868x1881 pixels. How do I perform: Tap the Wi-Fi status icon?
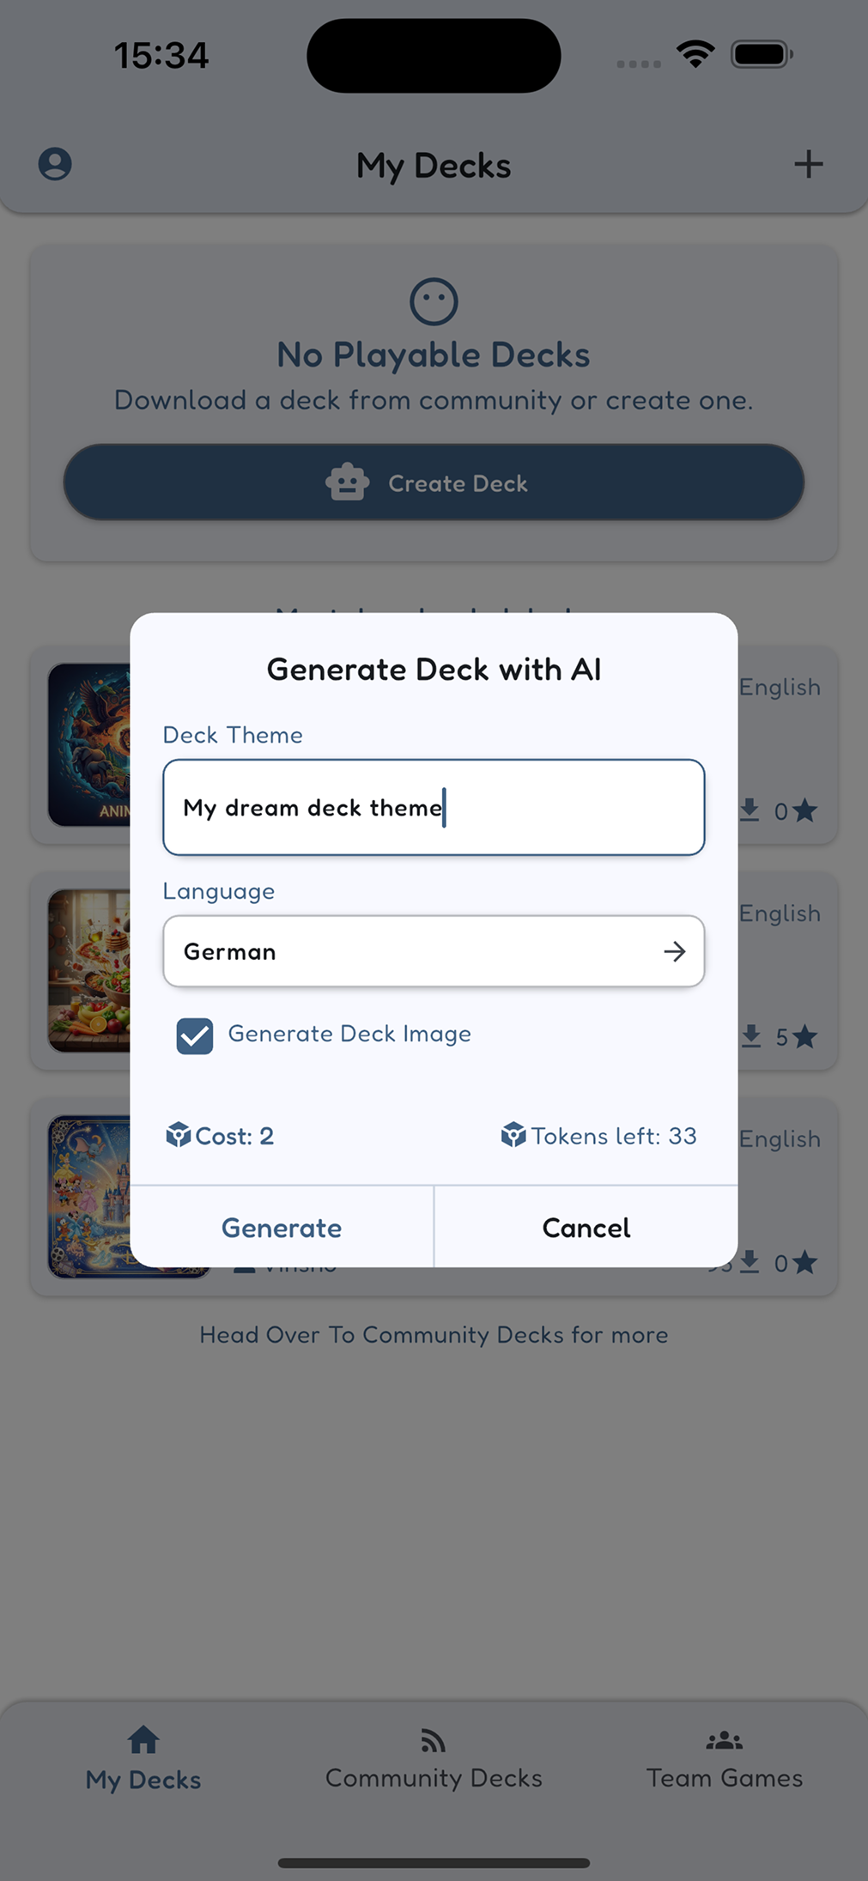click(x=695, y=55)
